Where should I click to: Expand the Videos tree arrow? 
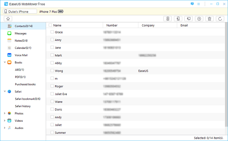(x=5, y=121)
